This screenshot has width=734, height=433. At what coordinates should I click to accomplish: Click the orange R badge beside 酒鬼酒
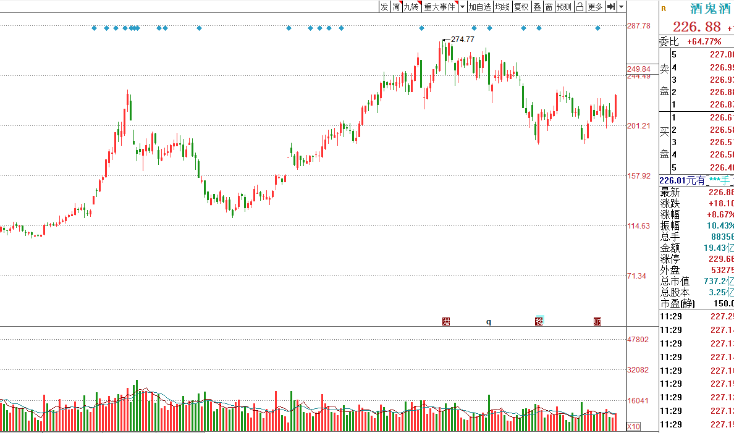(x=664, y=9)
